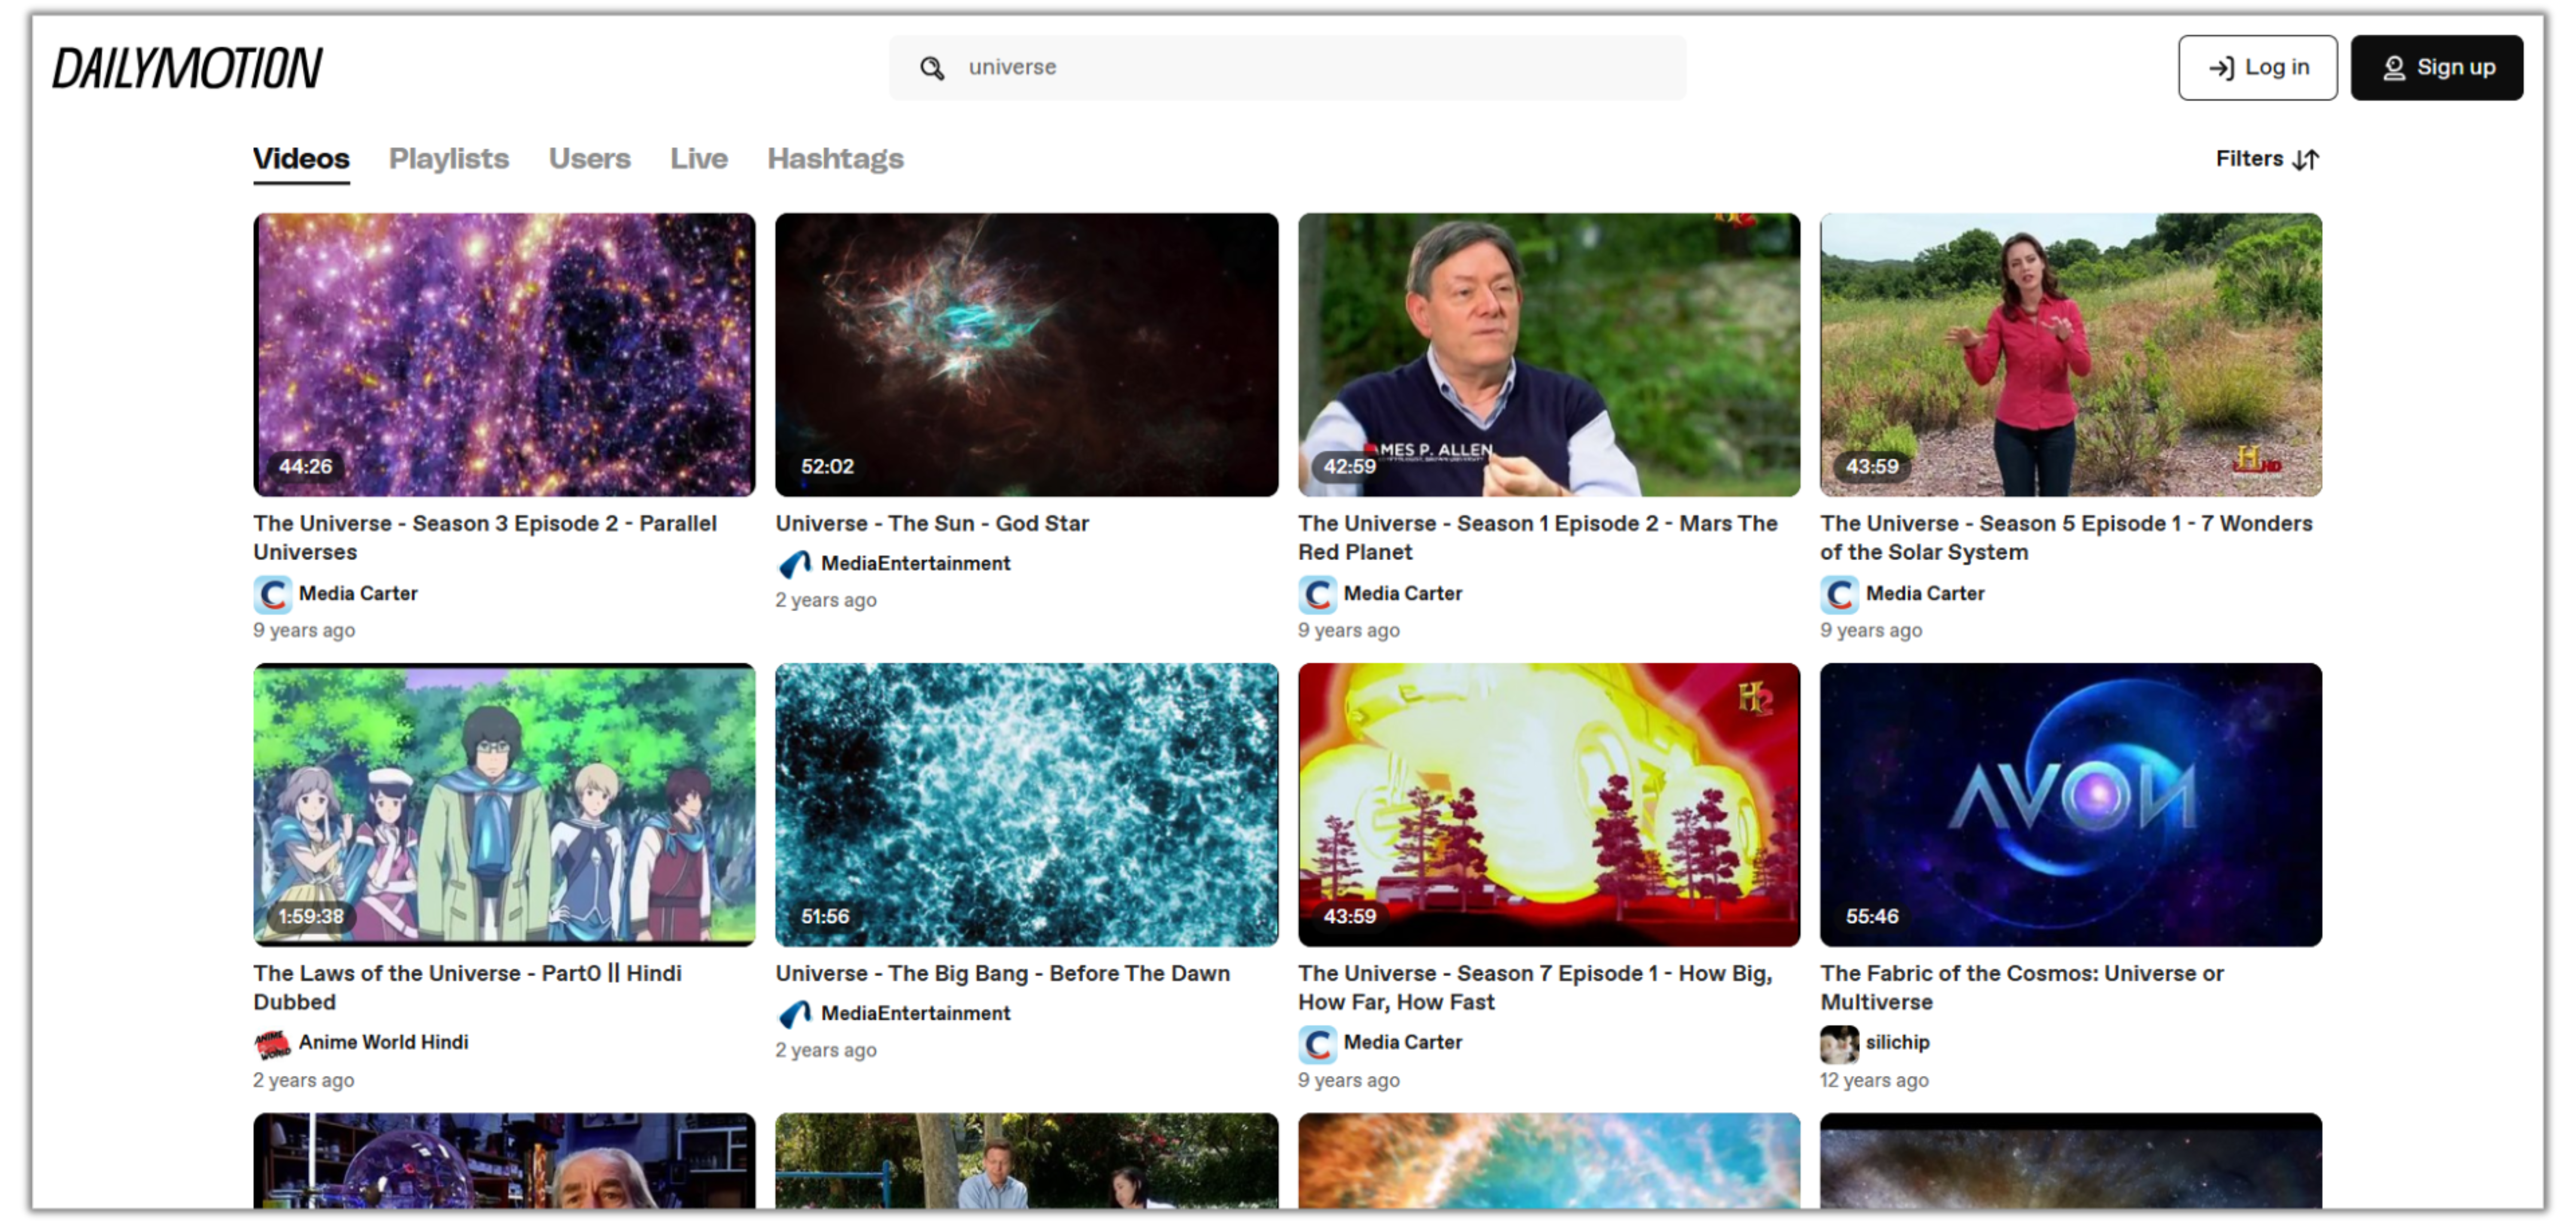
Task: Click Media Carter avatar under Mars Red Planet
Action: (x=1317, y=594)
